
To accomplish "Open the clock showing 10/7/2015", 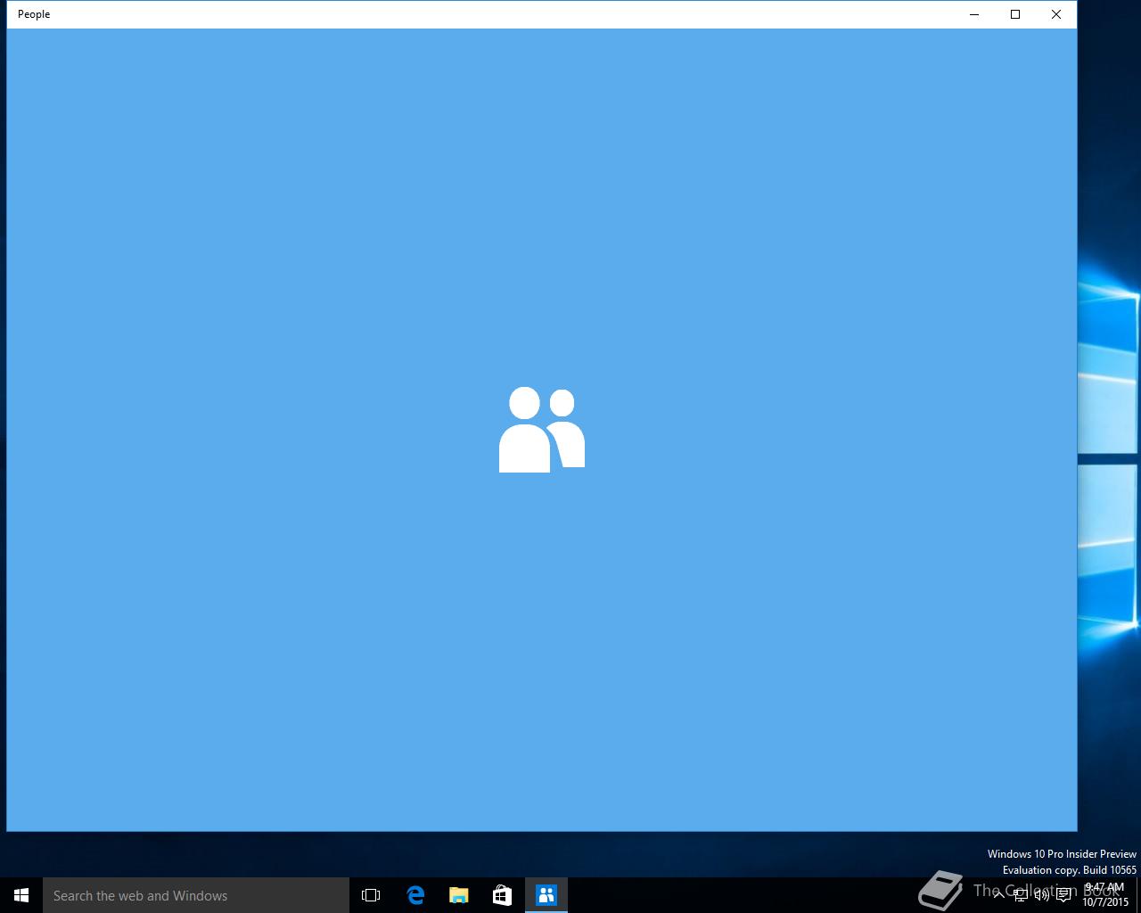I will [x=1105, y=895].
